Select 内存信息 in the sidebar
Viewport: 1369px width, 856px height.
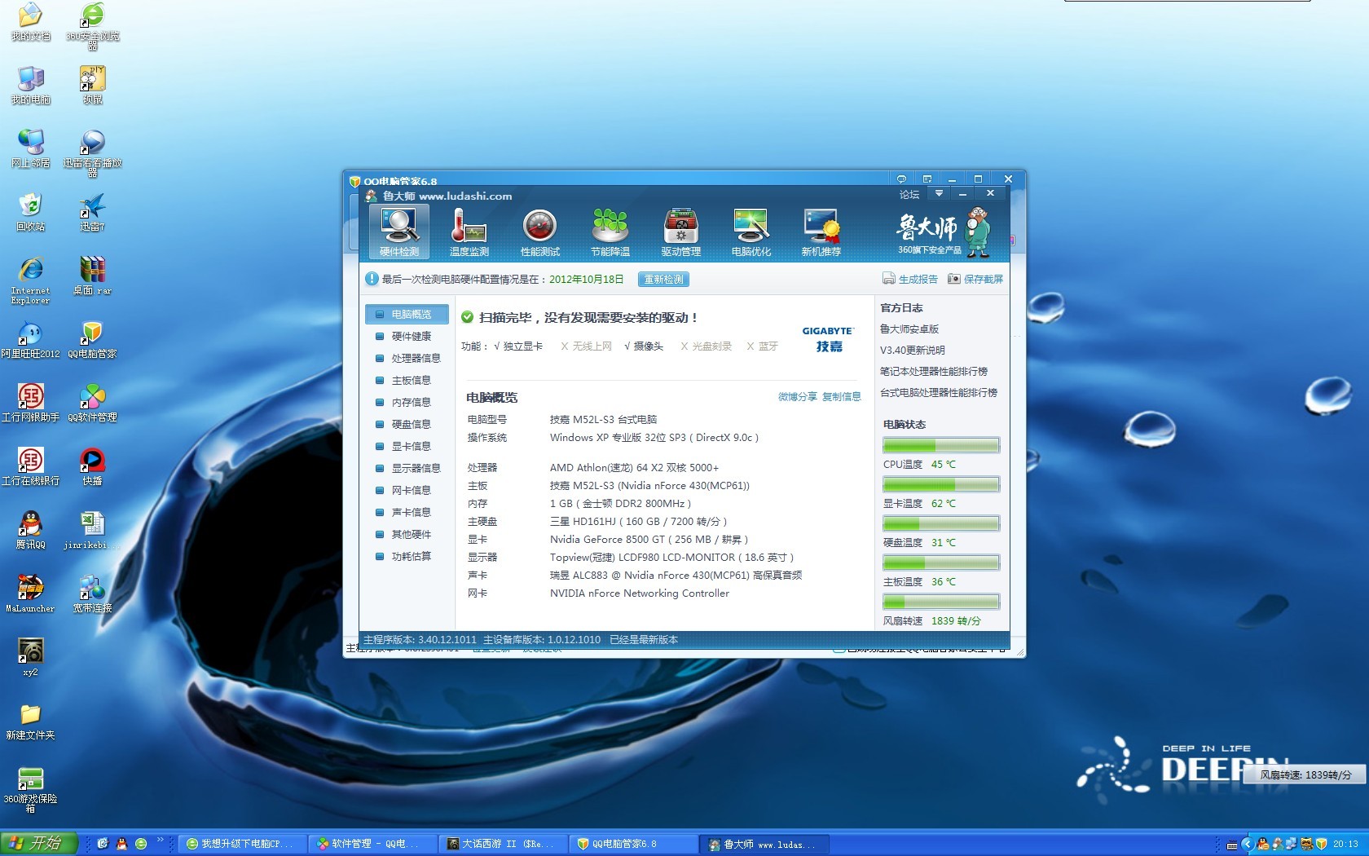click(x=407, y=402)
